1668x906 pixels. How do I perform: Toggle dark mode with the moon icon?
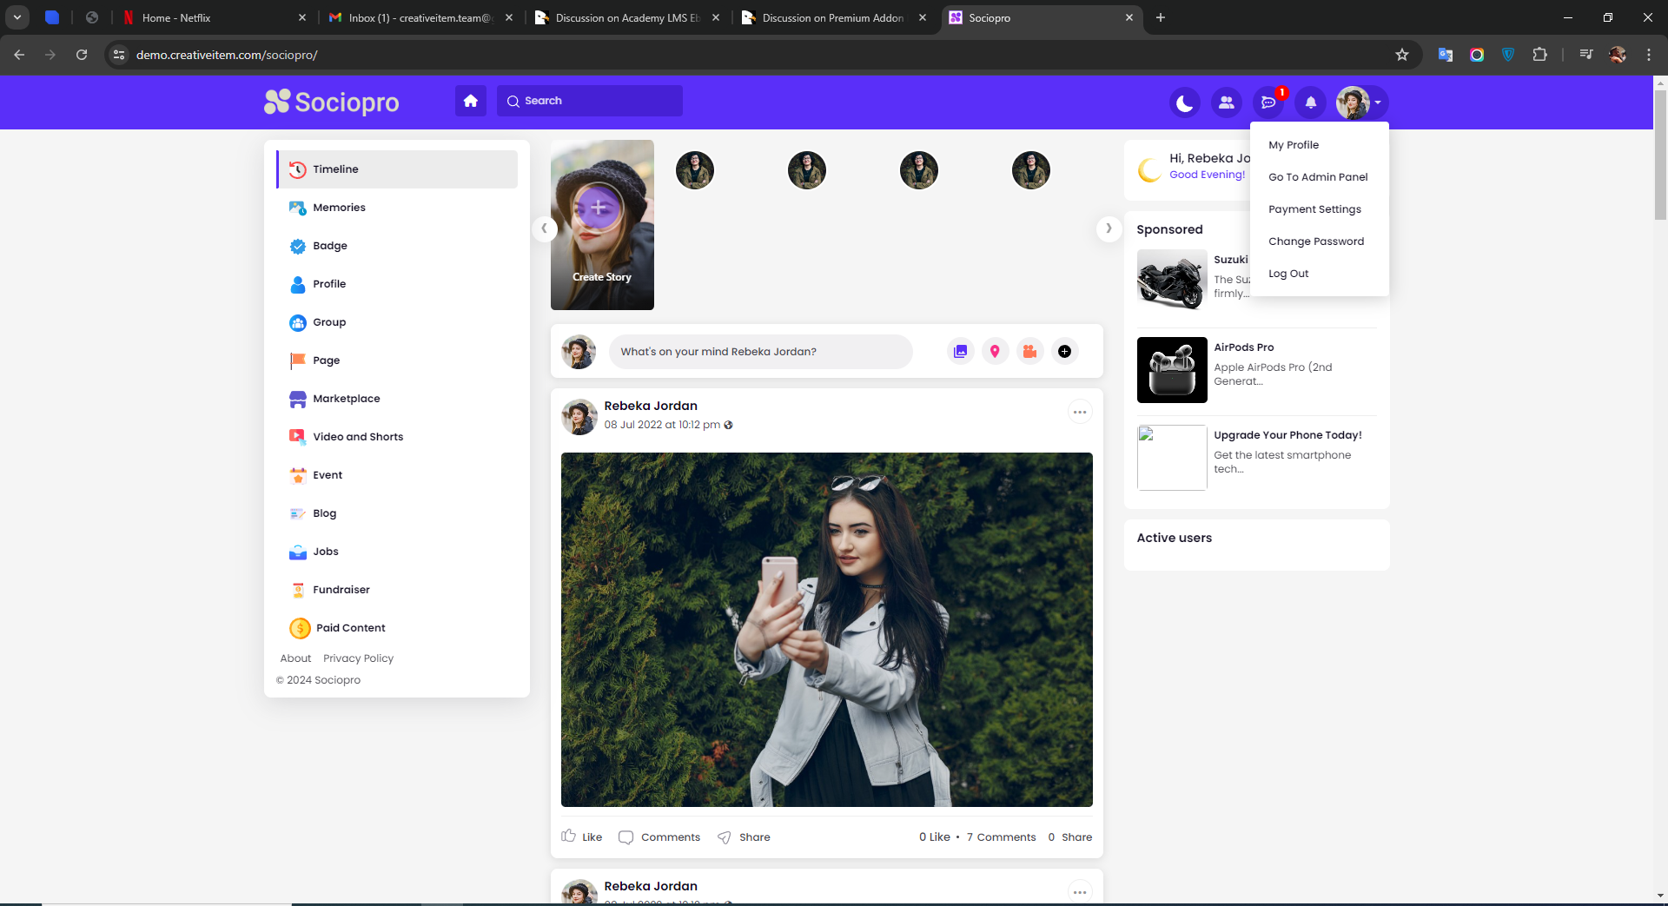1184,103
